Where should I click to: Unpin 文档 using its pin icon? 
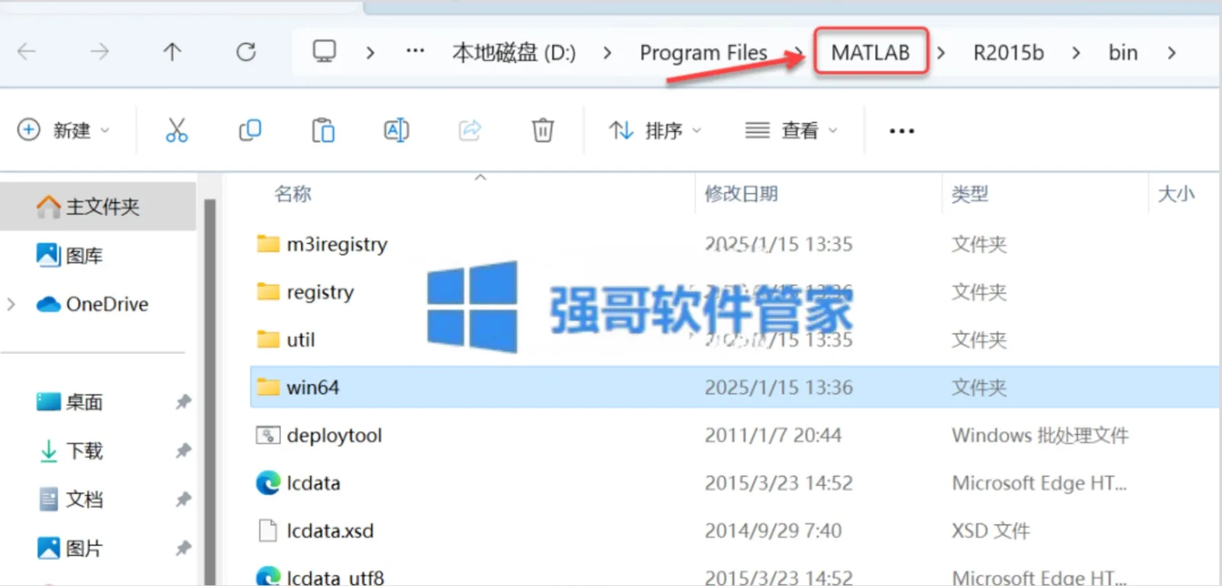pos(183,499)
